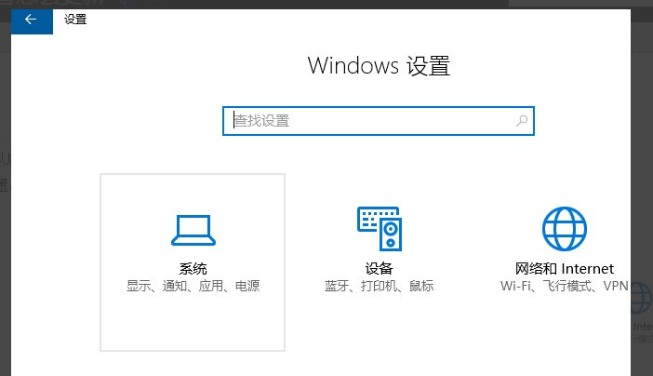Click the 设置 window title text
This screenshot has width=653, height=376.
[75, 20]
